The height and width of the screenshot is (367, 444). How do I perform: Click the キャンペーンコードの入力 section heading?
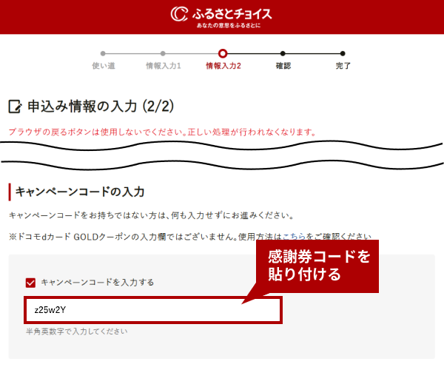79,192
